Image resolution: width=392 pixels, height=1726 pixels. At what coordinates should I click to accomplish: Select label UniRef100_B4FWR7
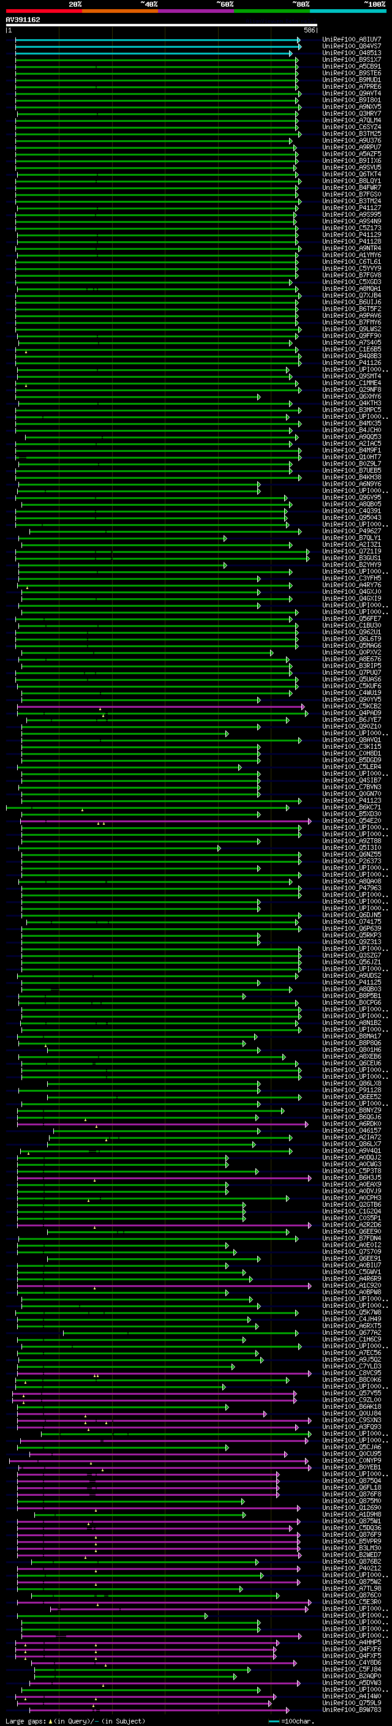coord(351,187)
